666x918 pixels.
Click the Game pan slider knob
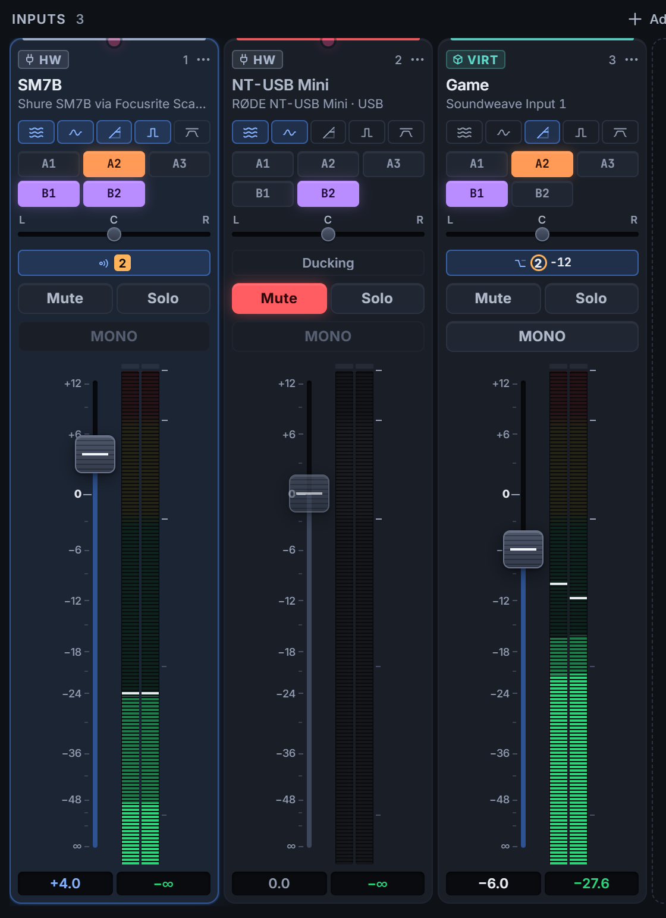[x=542, y=234]
